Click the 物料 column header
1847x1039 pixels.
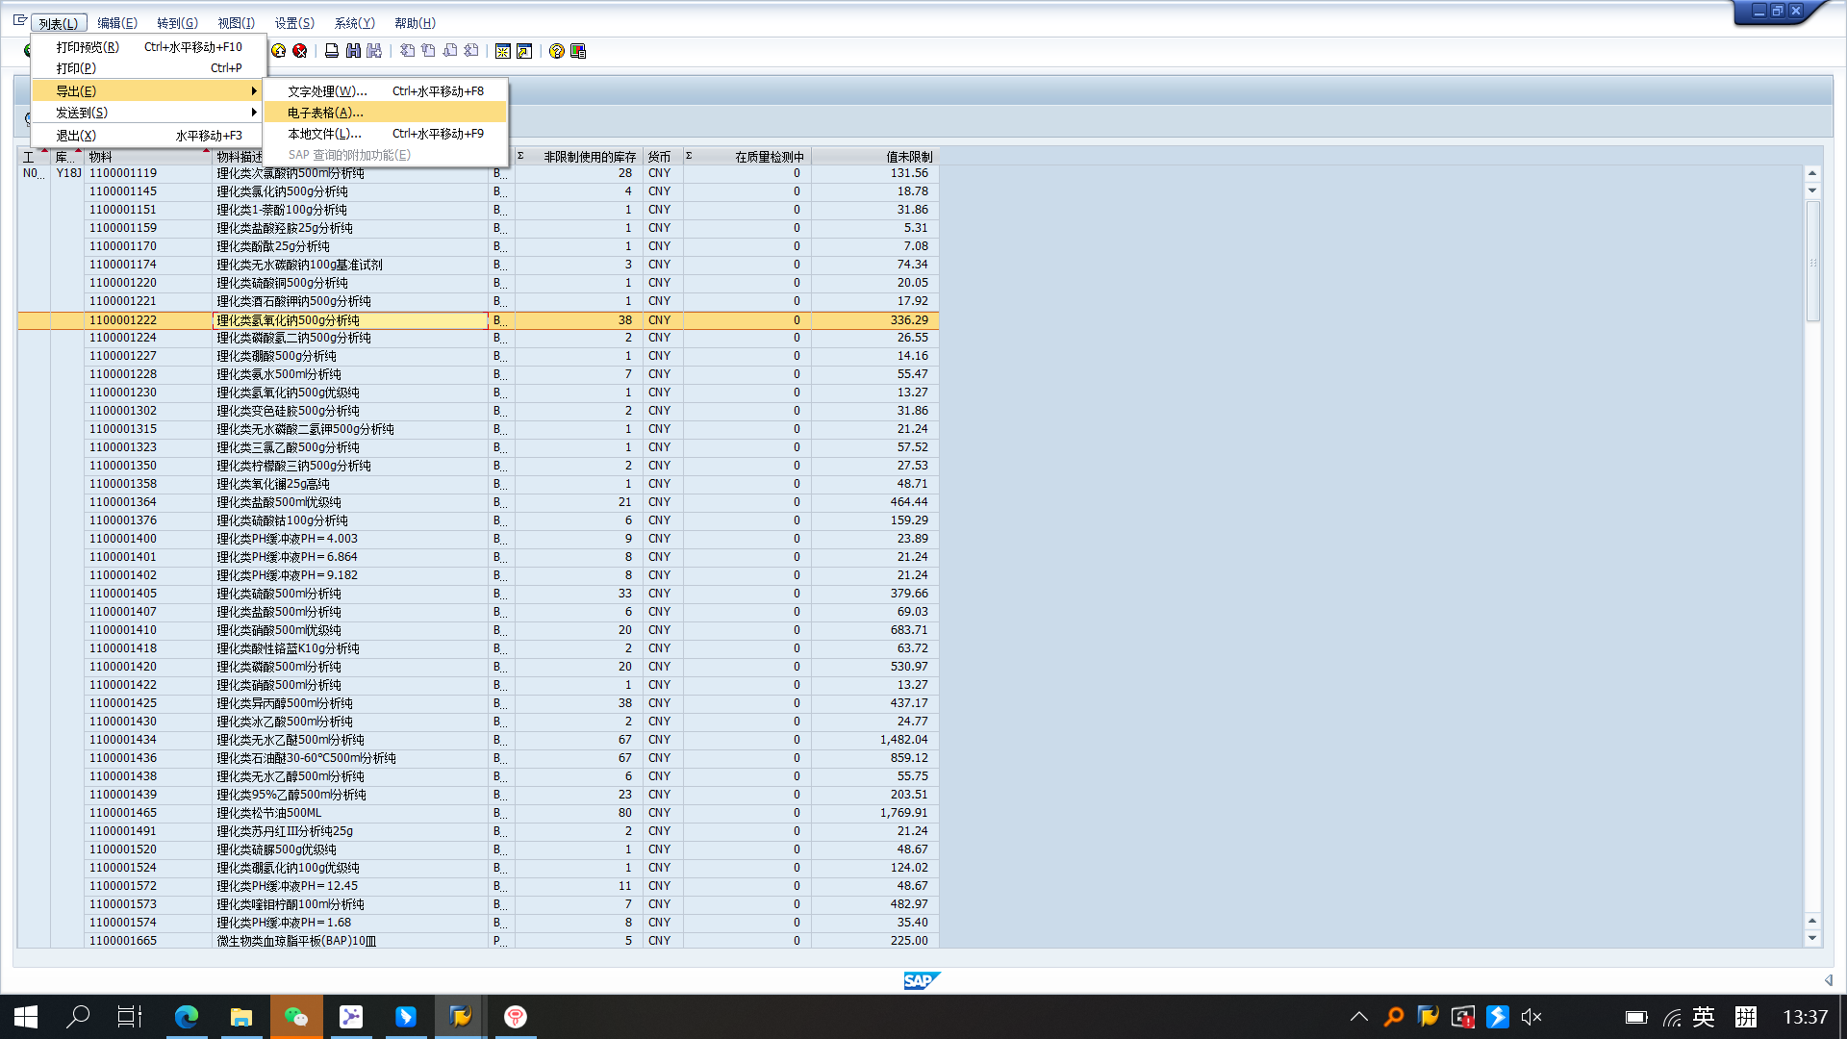[147, 156]
